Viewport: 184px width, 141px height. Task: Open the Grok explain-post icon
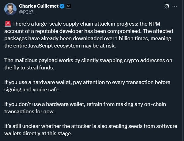(167, 6)
